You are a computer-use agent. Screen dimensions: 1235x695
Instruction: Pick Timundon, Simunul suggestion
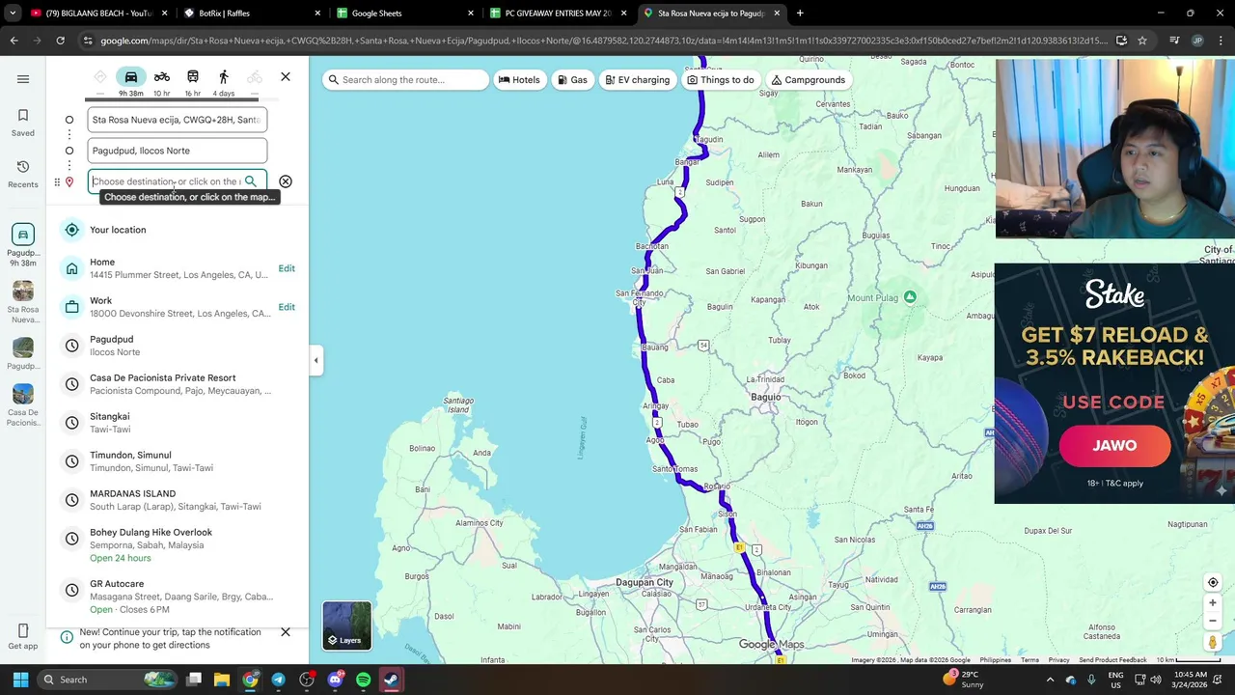point(178,461)
